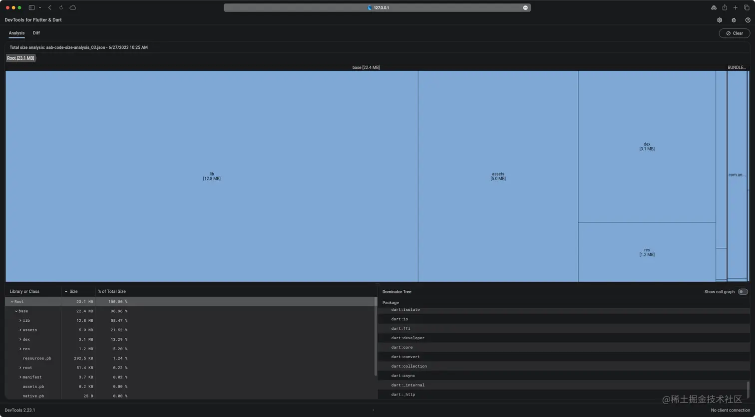Select the resources.pb row
Screen dimensions: 755x417
pos(191,358)
